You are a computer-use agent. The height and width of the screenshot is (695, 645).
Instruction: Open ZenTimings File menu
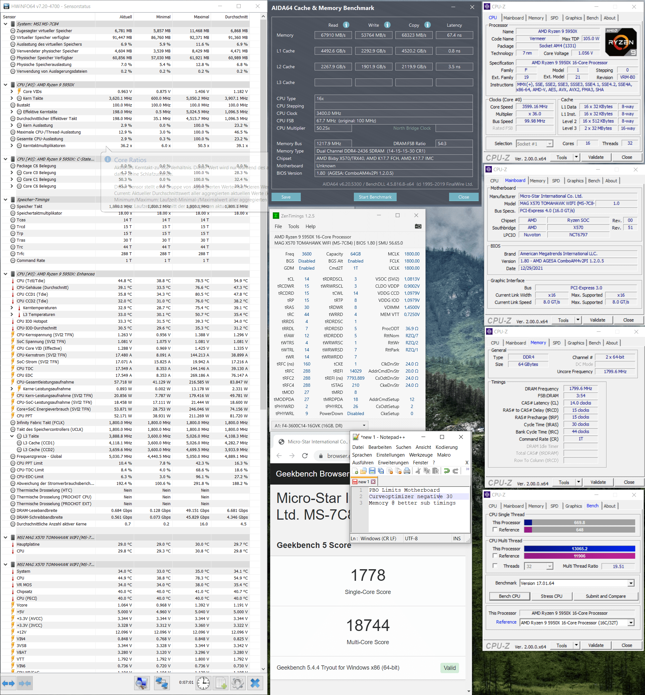(278, 227)
